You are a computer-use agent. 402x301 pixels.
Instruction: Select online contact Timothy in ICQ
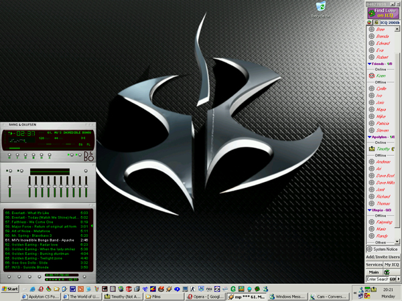[383, 148]
